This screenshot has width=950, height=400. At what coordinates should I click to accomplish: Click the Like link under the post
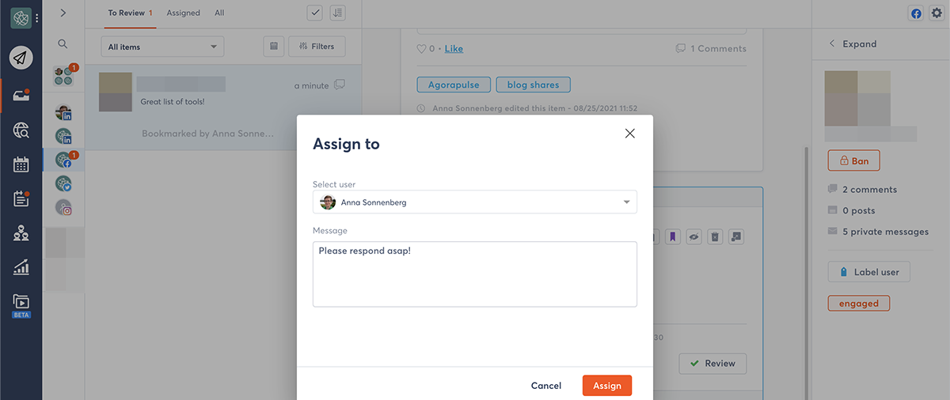coord(454,49)
